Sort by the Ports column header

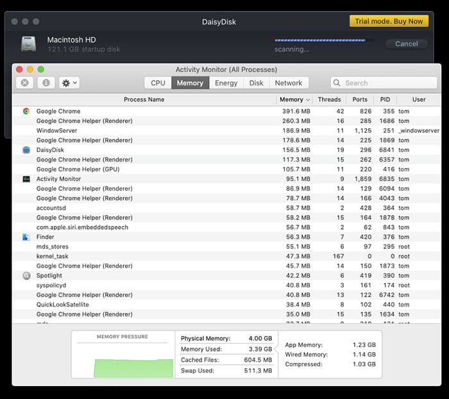(360, 99)
